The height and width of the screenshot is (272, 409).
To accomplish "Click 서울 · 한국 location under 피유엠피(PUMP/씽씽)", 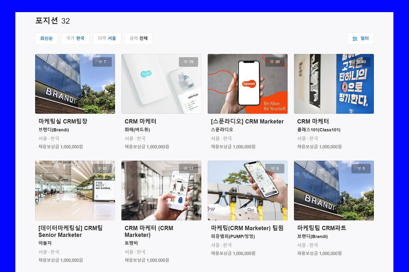I will [221, 245].
